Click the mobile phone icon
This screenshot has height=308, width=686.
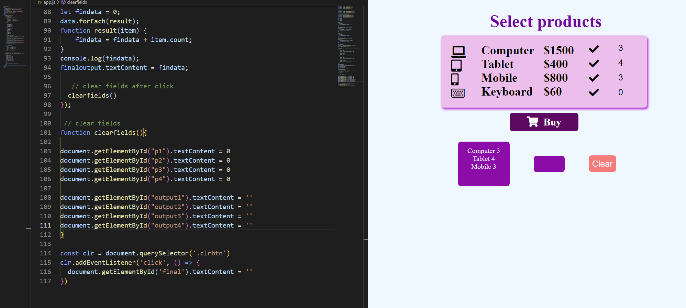click(x=455, y=79)
